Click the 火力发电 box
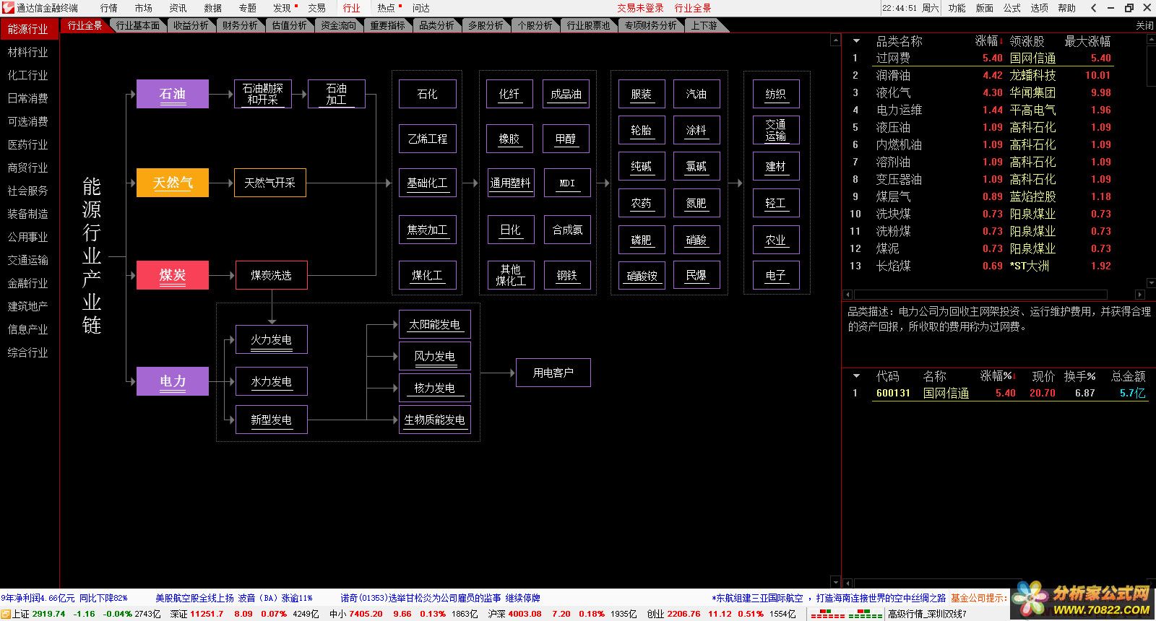This screenshot has width=1156, height=621. [x=271, y=339]
